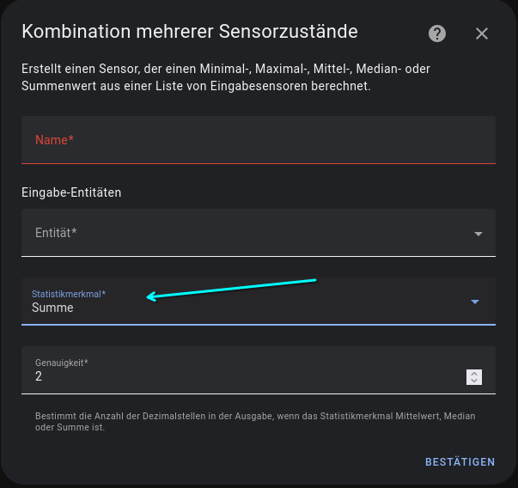Click the Eingabe-Entitäten section heading
The height and width of the screenshot is (488, 518).
click(x=71, y=192)
